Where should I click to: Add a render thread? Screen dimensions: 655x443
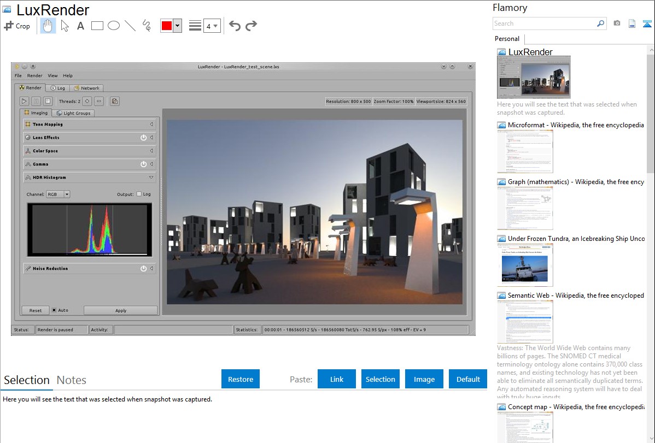point(87,101)
